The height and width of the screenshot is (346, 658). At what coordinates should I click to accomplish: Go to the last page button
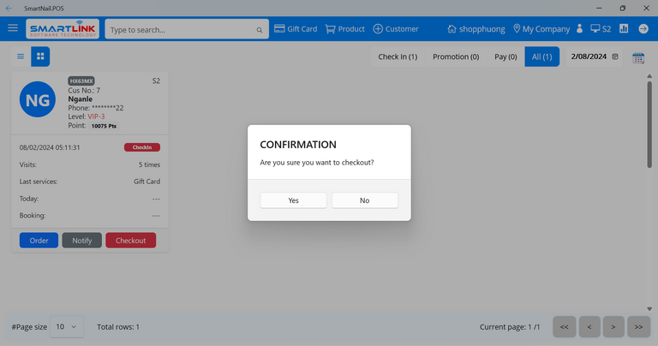click(638, 326)
